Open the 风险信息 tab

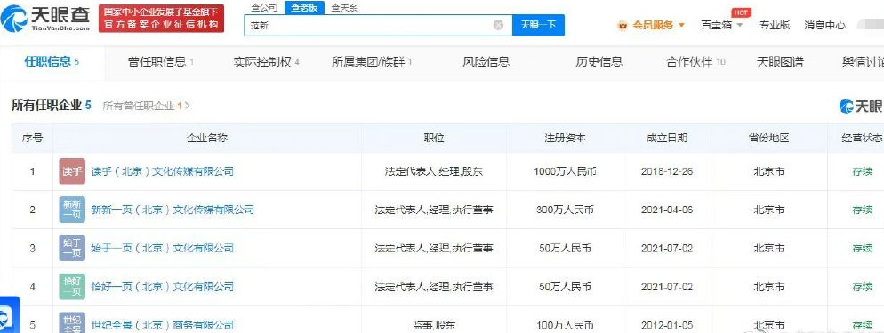coord(486,62)
